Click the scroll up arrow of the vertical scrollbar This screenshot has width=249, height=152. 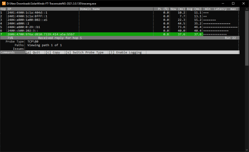(247, 9)
